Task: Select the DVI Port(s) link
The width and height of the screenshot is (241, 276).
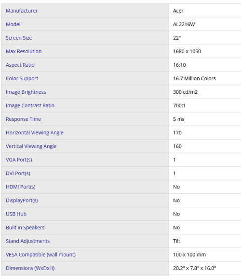Action: click(x=18, y=174)
